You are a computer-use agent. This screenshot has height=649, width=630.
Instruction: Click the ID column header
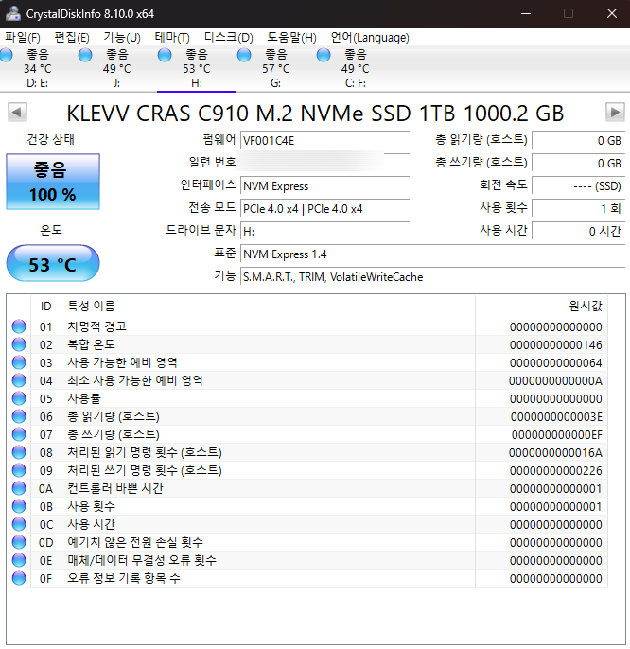click(46, 307)
